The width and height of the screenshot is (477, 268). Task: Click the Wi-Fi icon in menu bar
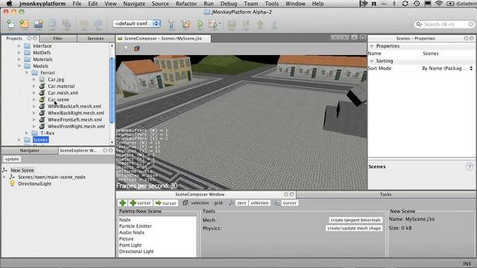coord(439,4)
